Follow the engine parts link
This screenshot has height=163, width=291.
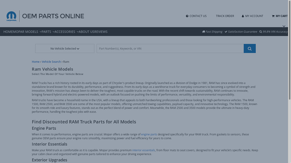point(149,134)
